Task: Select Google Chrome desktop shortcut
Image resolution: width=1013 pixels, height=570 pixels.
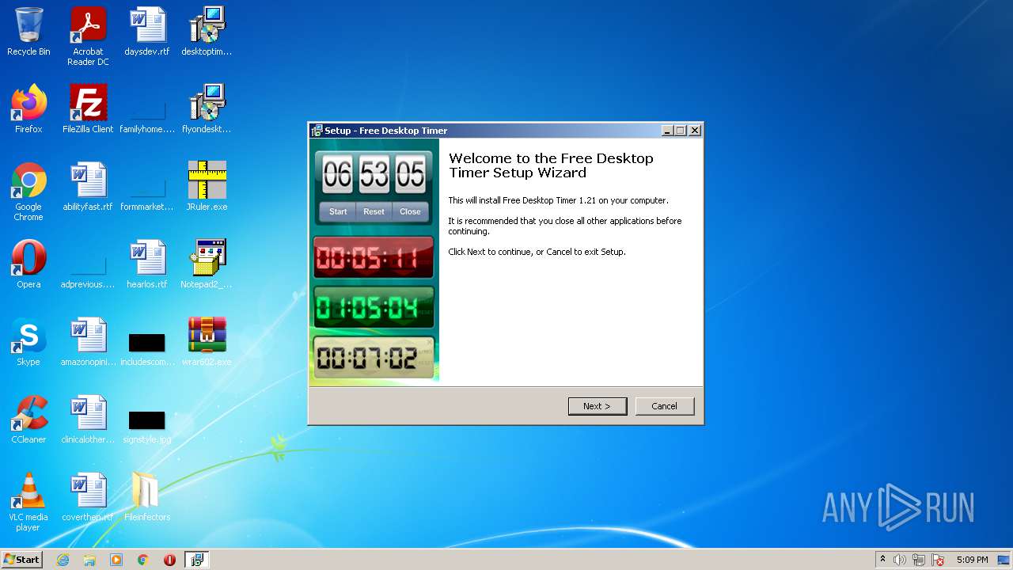Action: click(28, 192)
